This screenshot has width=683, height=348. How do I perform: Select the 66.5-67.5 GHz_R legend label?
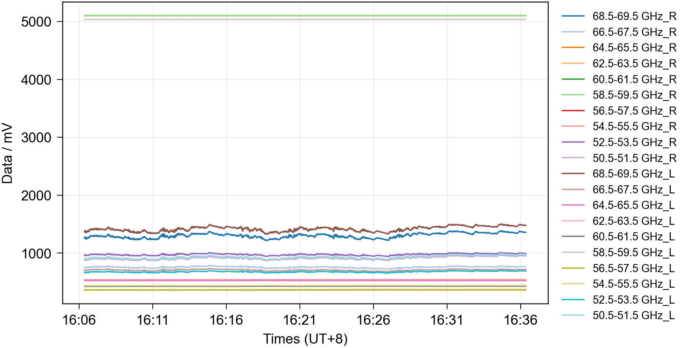pyautogui.click(x=634, y=32)
